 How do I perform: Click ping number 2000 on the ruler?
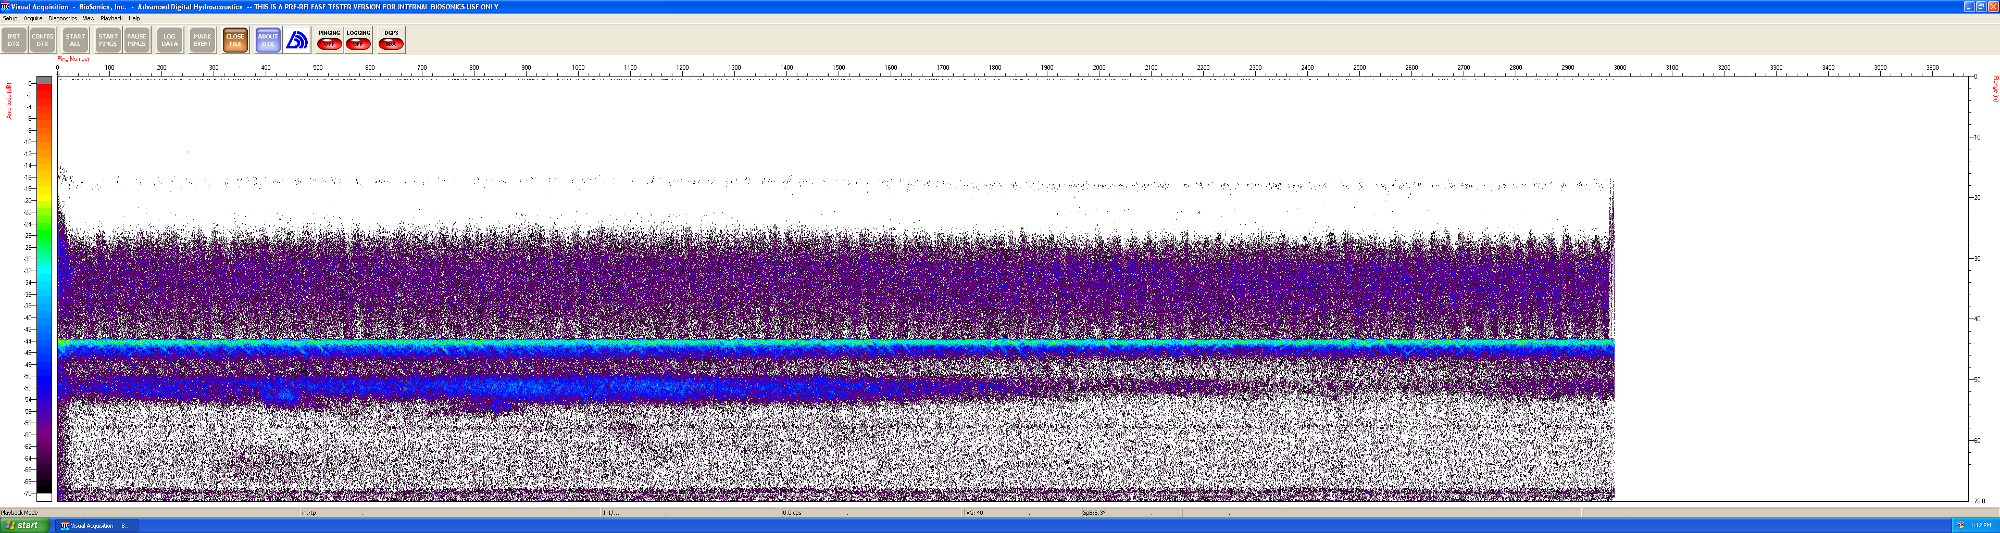[x=1098, y=68]
